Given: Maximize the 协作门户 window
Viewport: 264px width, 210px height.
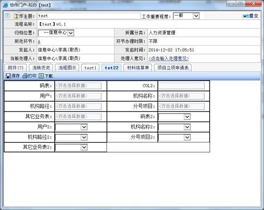Looking at the screenshot, I should coord(241,4).
